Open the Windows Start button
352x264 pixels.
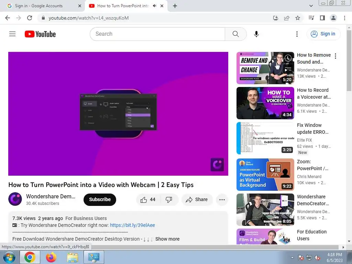[x=9, y=257]
